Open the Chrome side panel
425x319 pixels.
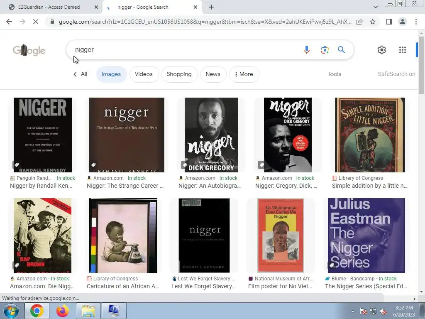point(389,22)
